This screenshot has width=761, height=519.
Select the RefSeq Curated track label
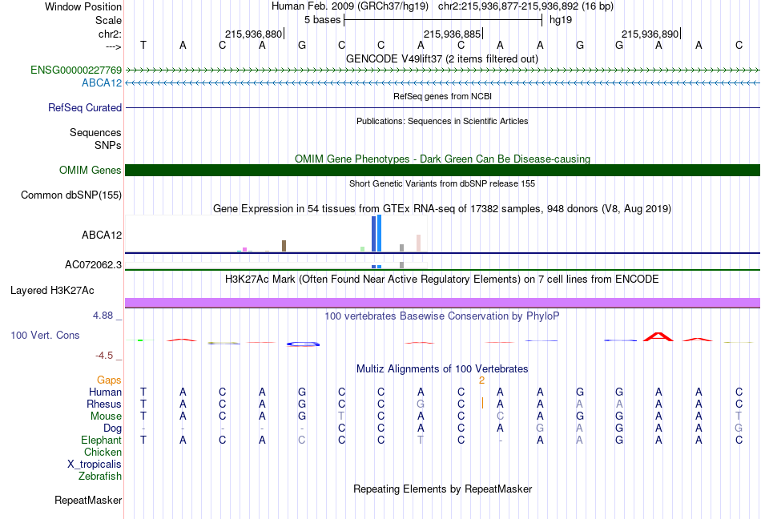click(x=85, y=107)
